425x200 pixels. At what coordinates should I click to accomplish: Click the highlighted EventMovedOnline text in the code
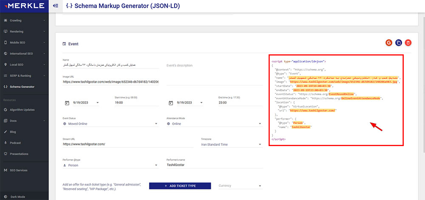click(x=342, y=94)
